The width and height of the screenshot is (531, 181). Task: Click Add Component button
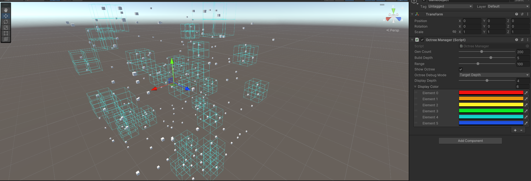470,141
